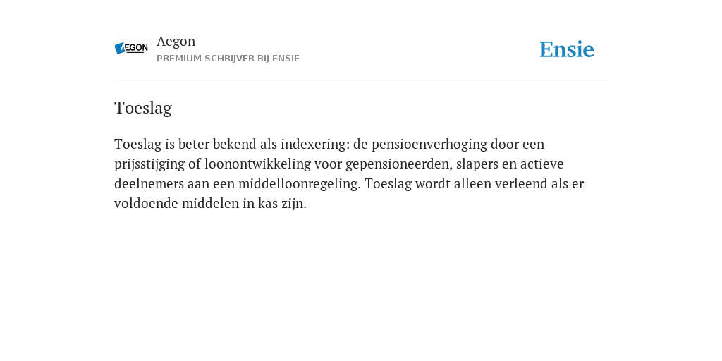
Task: Click the word 'actieve' in the text
Action: pos(542,164)
